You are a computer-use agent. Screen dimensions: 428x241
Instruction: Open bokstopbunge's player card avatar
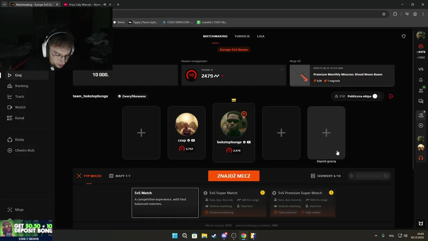(x=234, y=124)
